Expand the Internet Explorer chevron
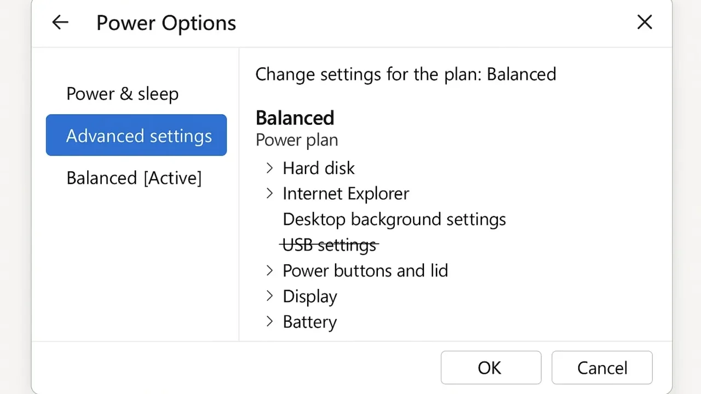This screenshot has width=701, height=394. (x=269, y=194)
